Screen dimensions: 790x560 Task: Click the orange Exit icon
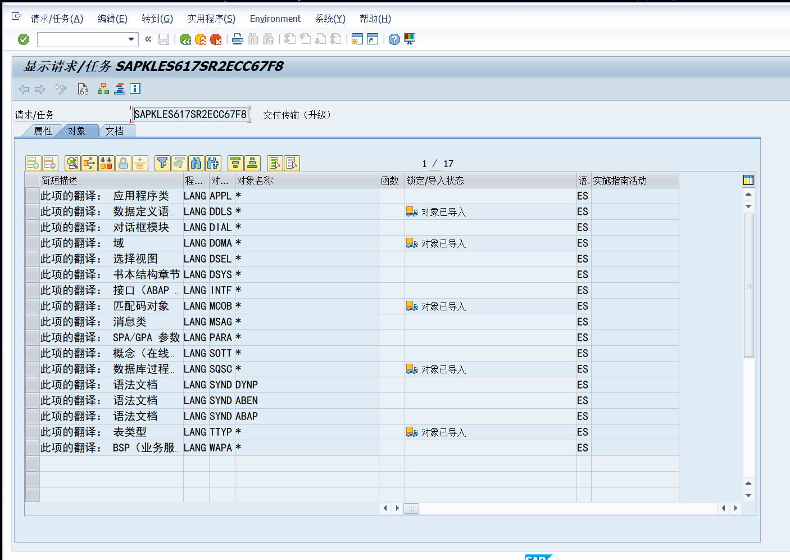point(201,39)
